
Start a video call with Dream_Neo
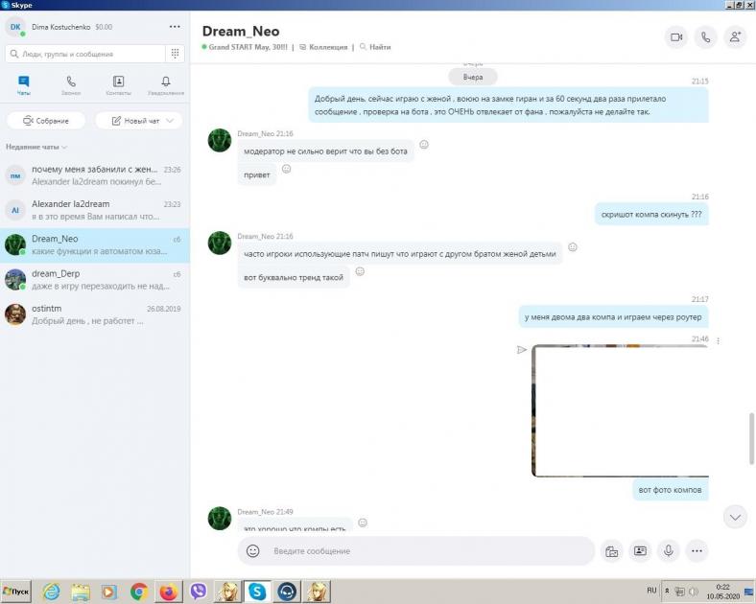point(676,37)
